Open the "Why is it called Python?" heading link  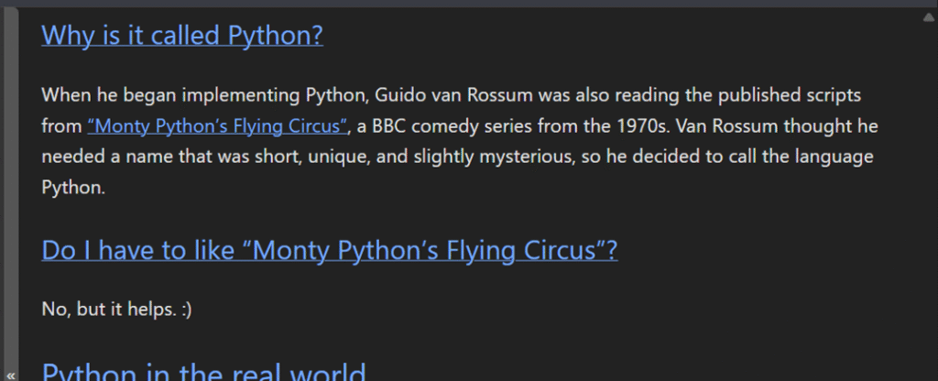[182, 36]
